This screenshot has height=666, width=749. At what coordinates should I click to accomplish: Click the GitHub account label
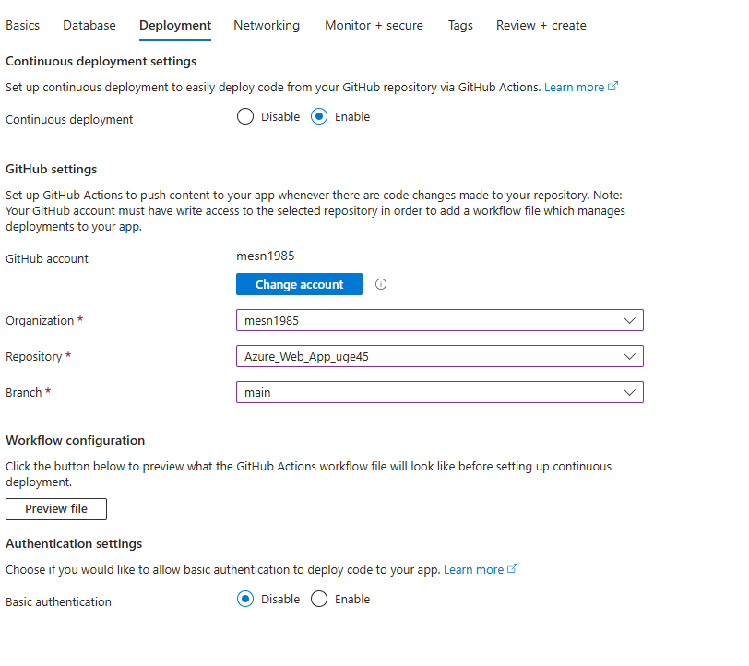pyautogui.click(x=47, y=258)
